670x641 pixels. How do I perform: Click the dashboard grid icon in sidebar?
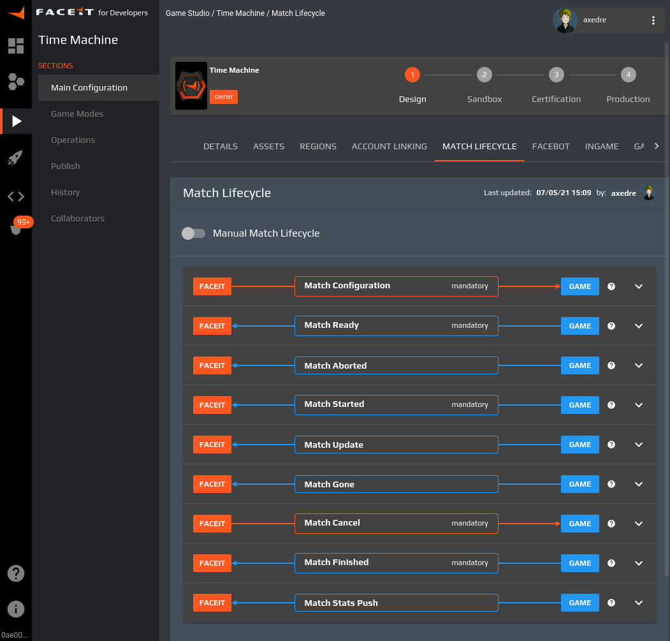(x=16, y=45)
